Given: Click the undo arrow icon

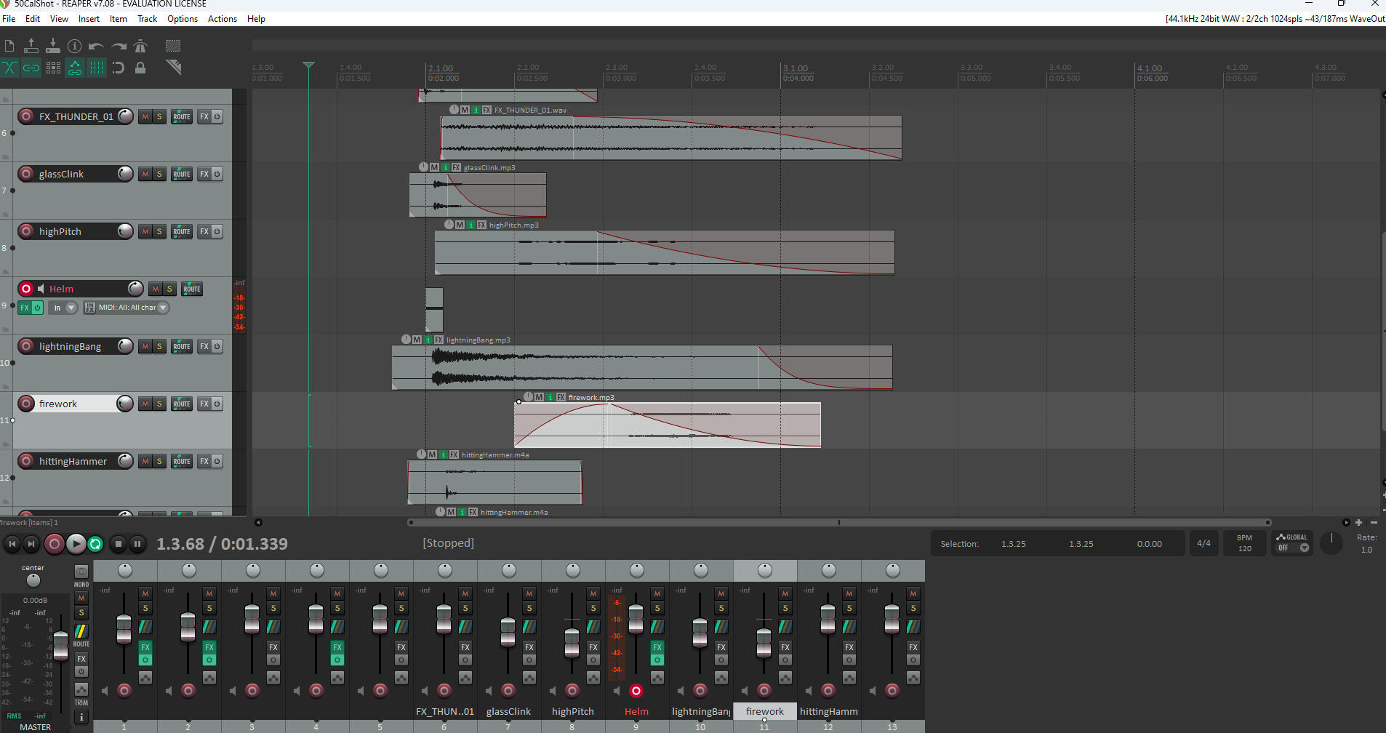Looking at the screenshot, I should coord(96,47).
